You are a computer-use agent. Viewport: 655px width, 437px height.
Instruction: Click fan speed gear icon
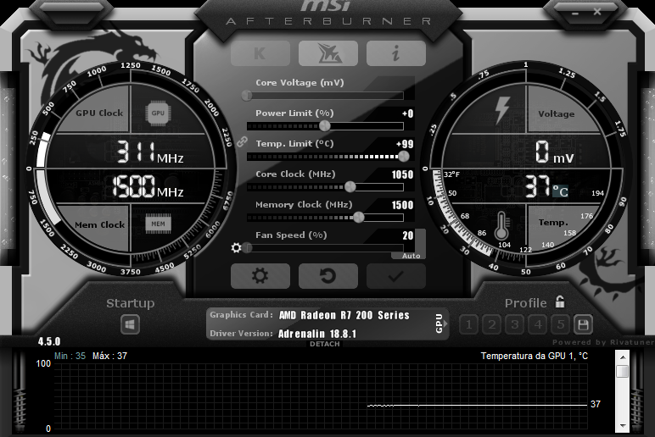click(x=237, y=247)
